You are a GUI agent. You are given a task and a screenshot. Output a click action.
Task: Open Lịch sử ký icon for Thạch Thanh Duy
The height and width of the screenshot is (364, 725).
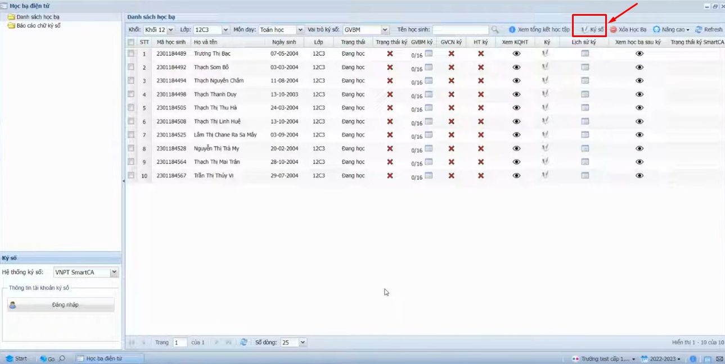(585, 94)
